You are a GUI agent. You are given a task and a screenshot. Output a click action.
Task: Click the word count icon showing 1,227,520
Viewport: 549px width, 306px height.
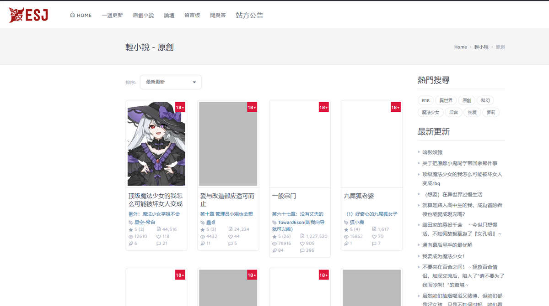pyautogui.click(x=302, y=236)
